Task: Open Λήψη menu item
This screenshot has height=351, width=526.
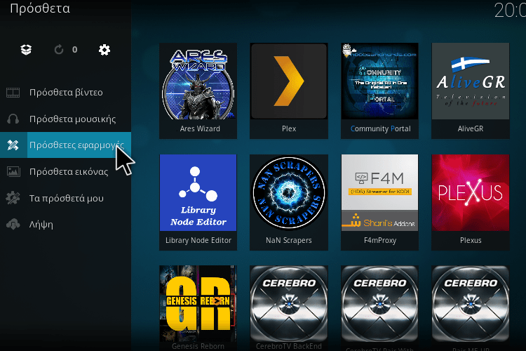Action: tap(65, 225)
